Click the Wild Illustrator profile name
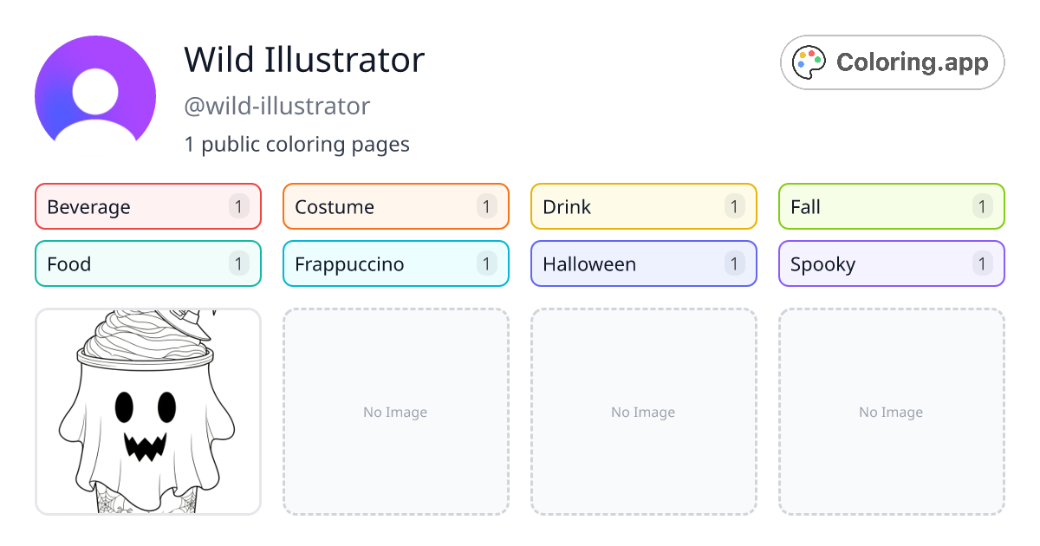 [x=304, y=60]
